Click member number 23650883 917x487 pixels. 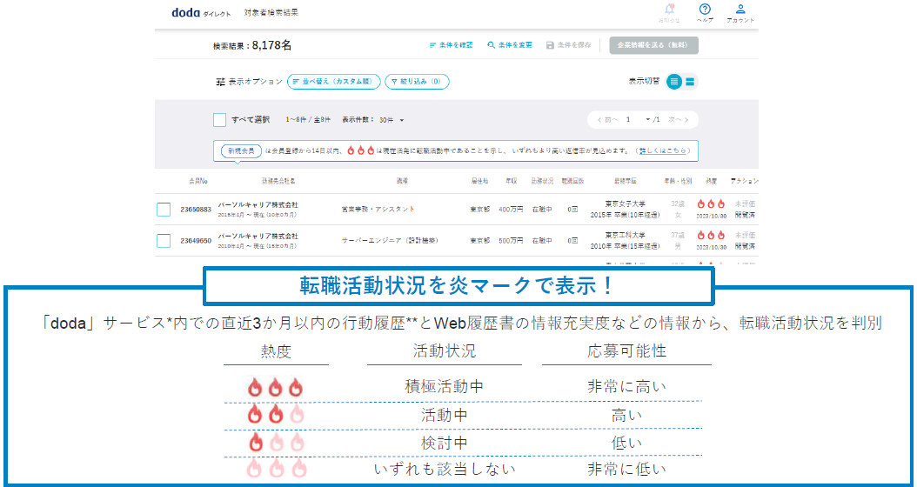point(196,210)
